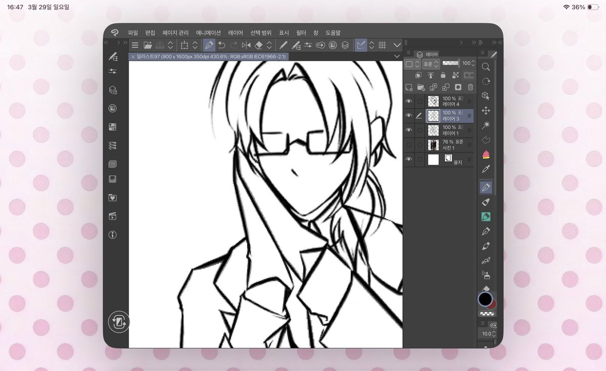This screenshot has height=371, width=606.
Task: Collapse the left palette double arrows
Action: pos(106,43)
